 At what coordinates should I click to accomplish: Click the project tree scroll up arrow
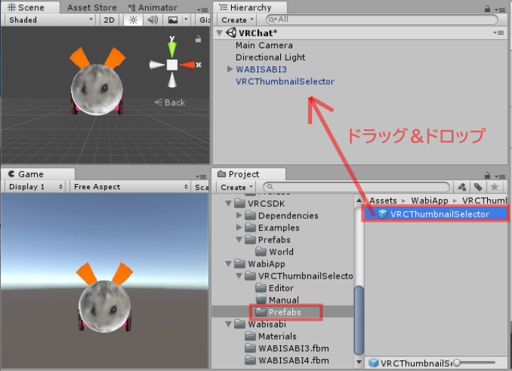(x=359, y=200)
